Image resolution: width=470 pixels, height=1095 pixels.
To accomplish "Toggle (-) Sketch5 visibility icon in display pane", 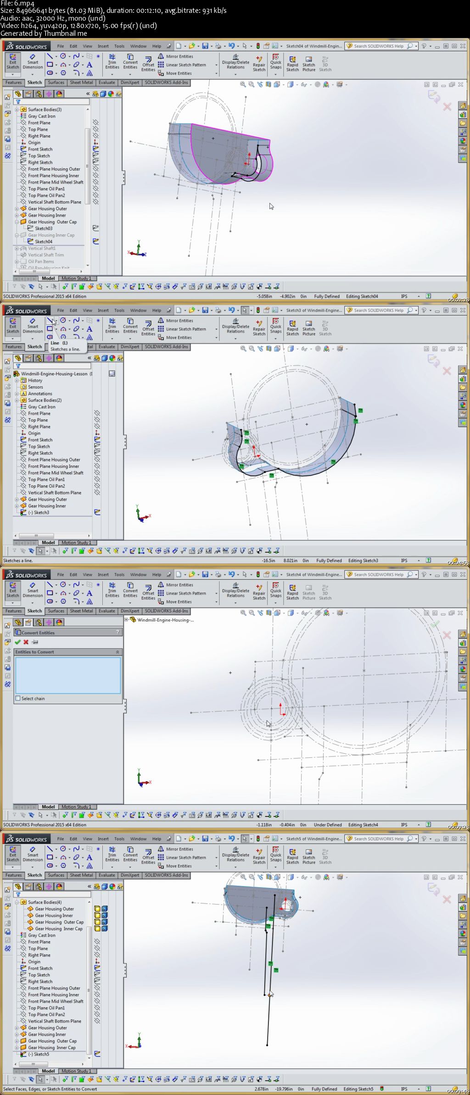I will (x=97, y=1054).
